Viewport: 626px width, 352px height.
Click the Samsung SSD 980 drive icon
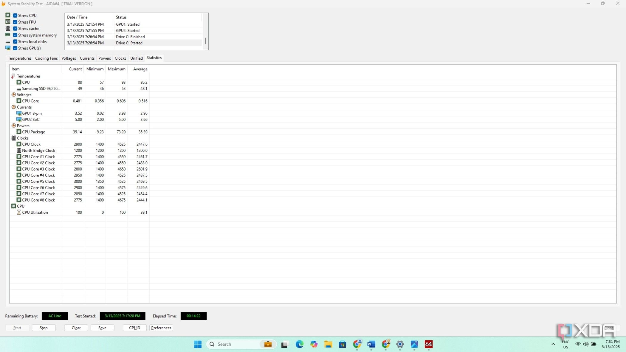tap(19, 89)
